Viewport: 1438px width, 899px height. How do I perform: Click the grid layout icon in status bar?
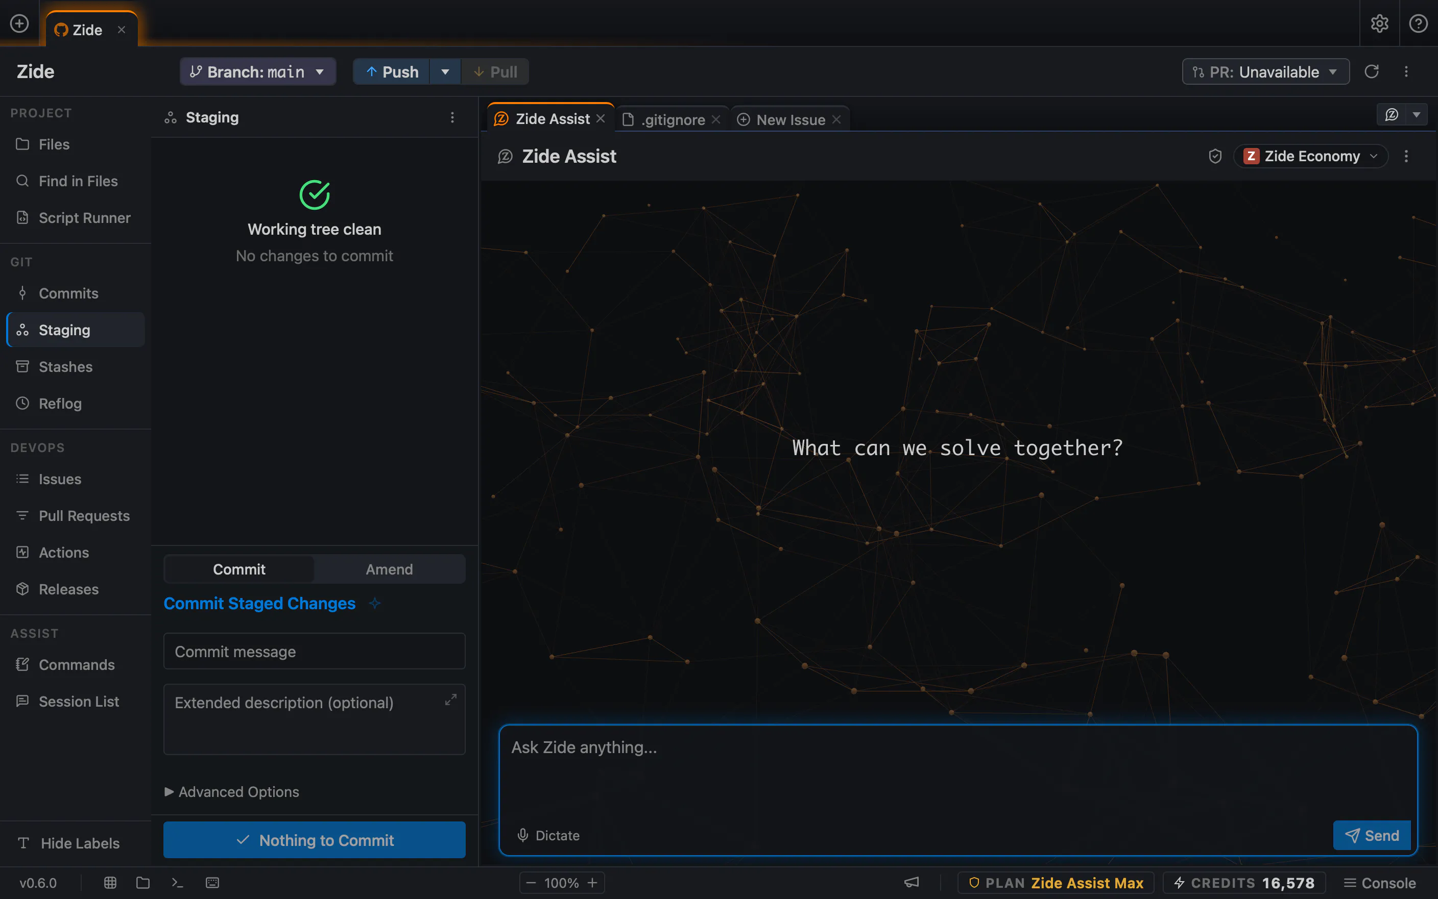[110, 882]
